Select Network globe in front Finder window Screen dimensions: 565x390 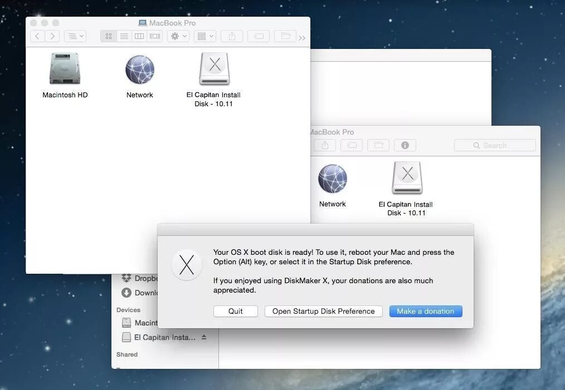[x=140, y=70]
